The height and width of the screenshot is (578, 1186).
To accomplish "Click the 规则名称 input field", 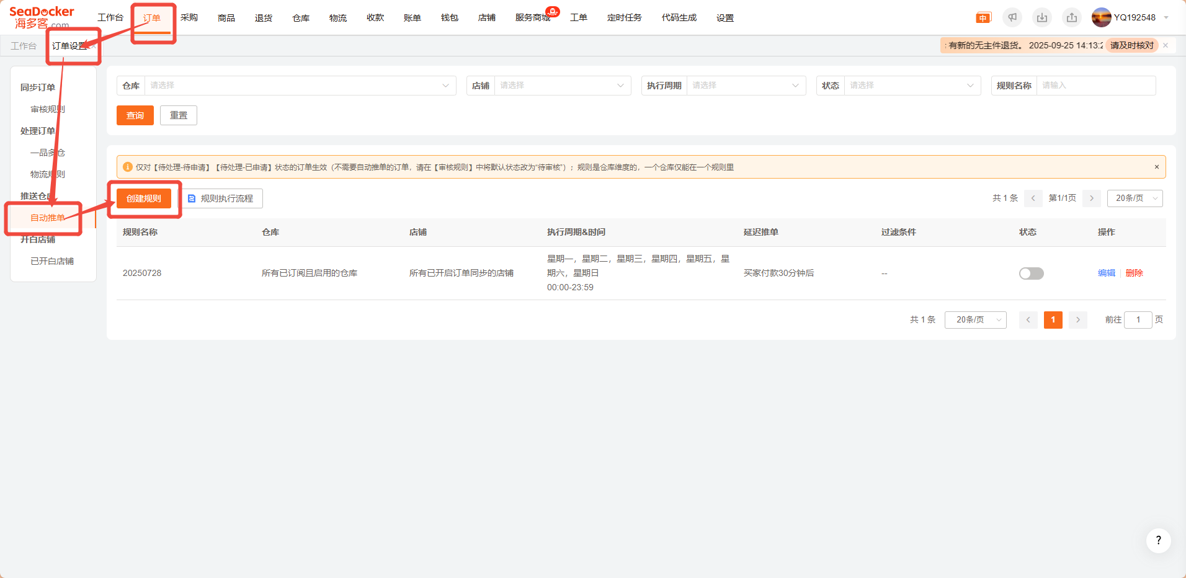I will click(x=1095, y=86).
